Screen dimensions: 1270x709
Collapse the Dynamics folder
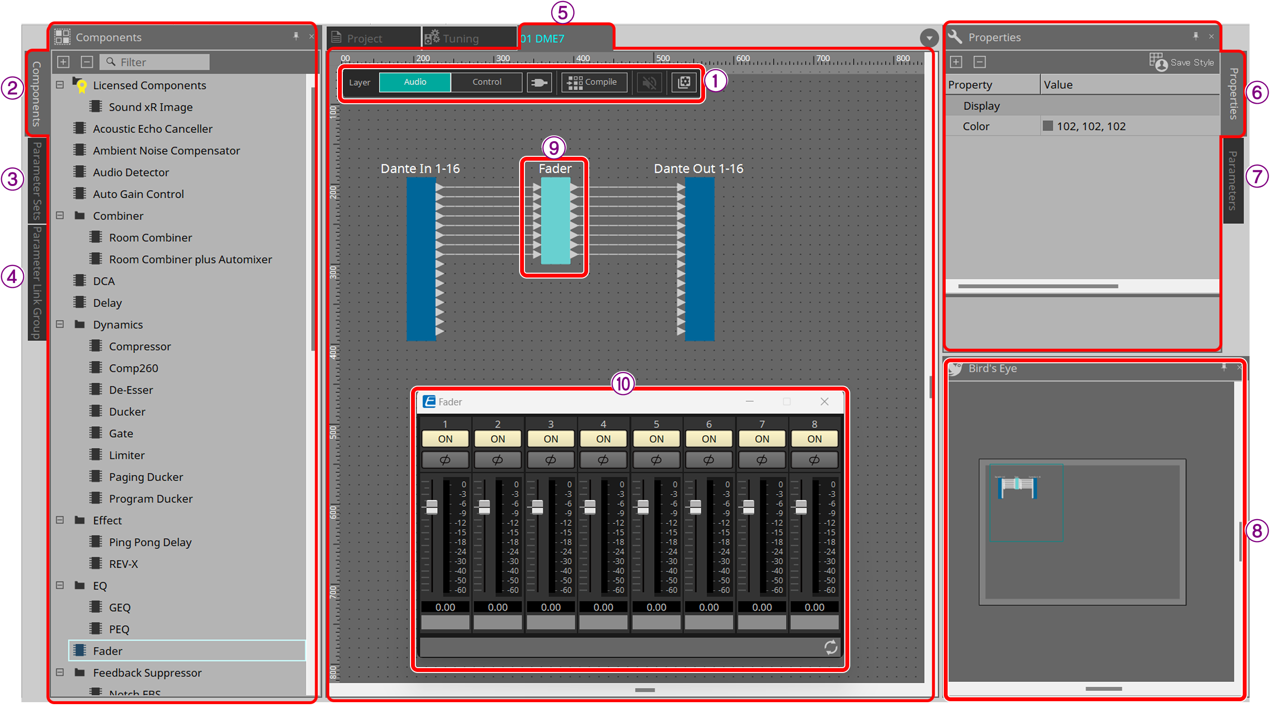(60, 324)
